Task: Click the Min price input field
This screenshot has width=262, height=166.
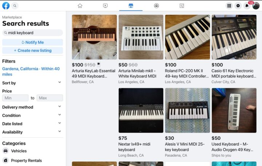Action: [x=15, y=98]
